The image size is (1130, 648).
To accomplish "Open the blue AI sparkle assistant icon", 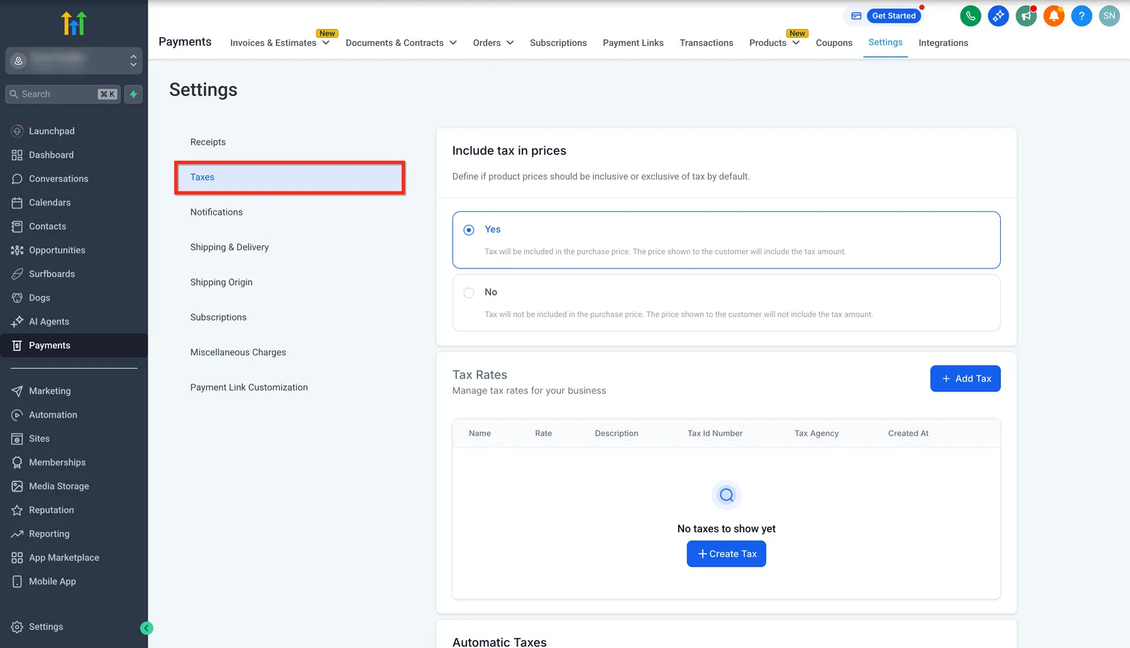I will coord(998,16).
